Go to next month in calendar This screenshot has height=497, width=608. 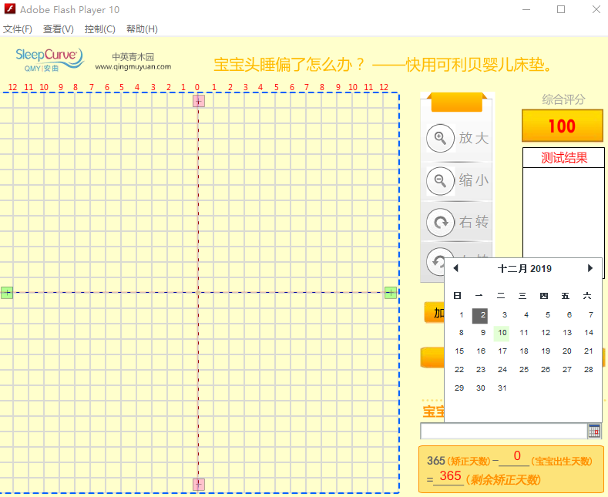click(x=590, y=268)
